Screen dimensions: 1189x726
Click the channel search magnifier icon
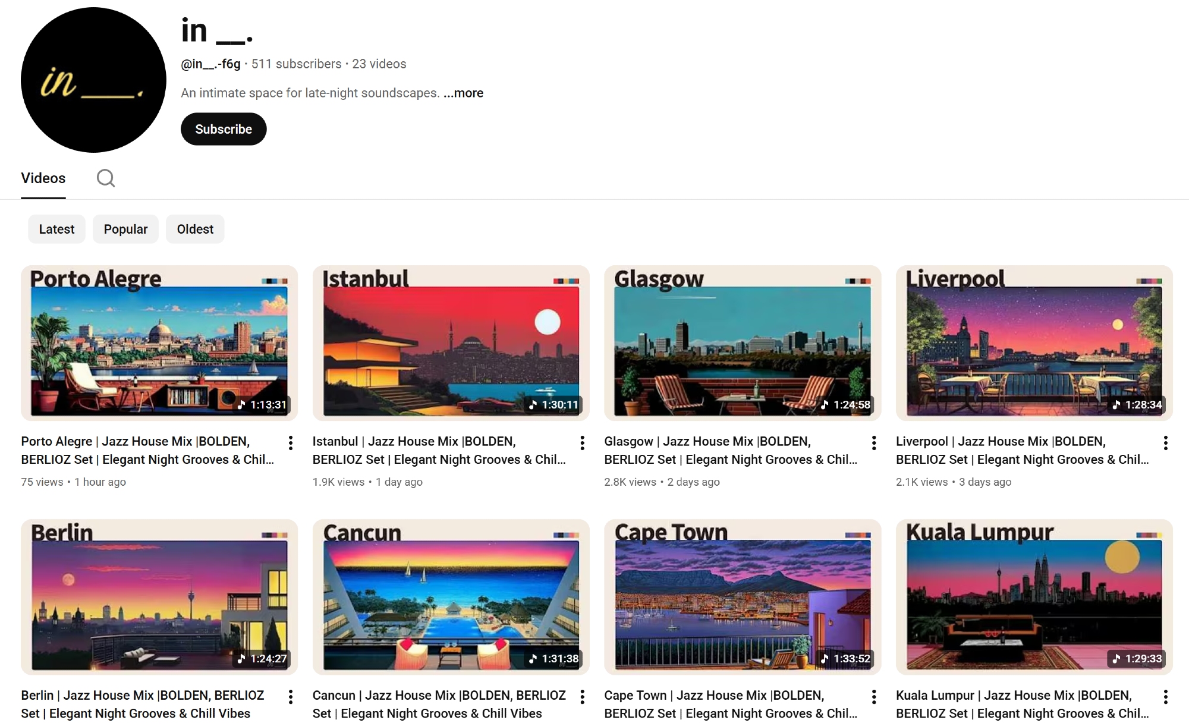pyautogui.click(x=106, y=178)
